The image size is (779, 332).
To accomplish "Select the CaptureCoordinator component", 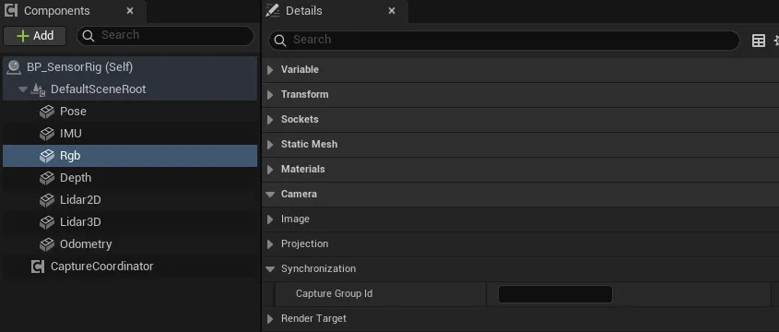I will (x=130, y=267).
